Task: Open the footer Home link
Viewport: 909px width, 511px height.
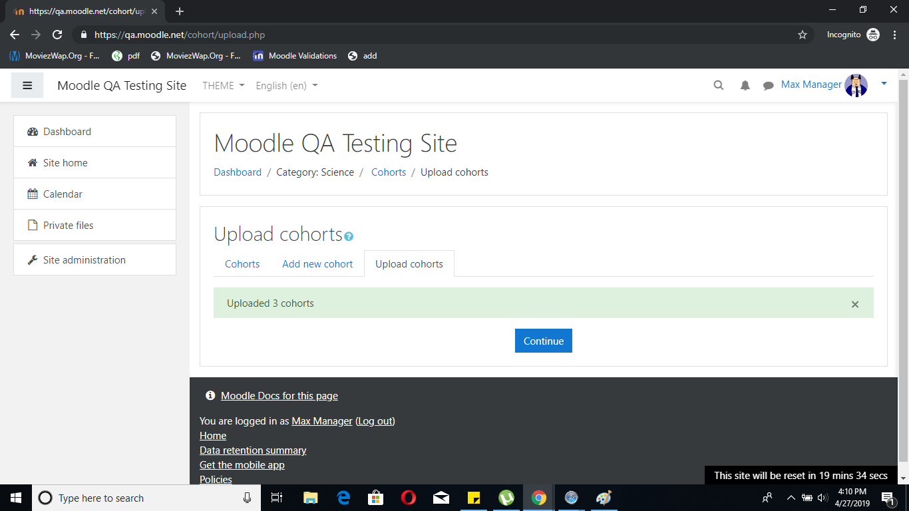Action: pyautogui.click(x=213, y=436)
